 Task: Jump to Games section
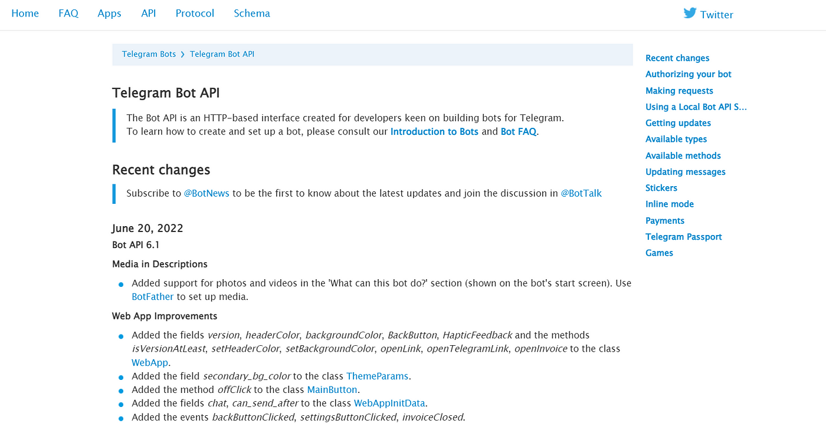(659, 253)
